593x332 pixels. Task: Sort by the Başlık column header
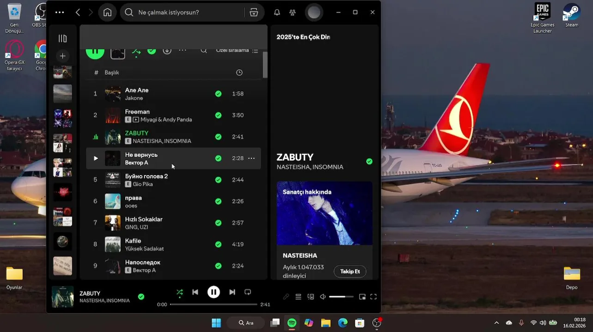point(112,72)
